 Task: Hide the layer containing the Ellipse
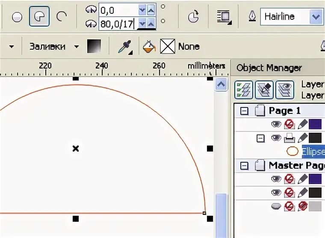[276, 138]
